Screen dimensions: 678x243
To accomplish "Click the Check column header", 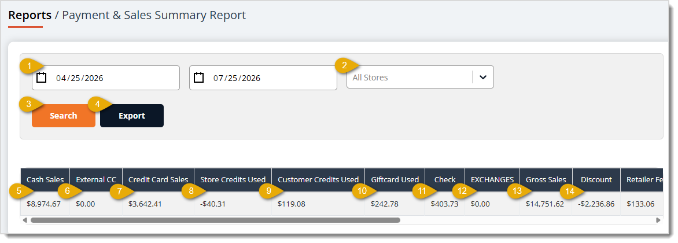I will 445,179.
